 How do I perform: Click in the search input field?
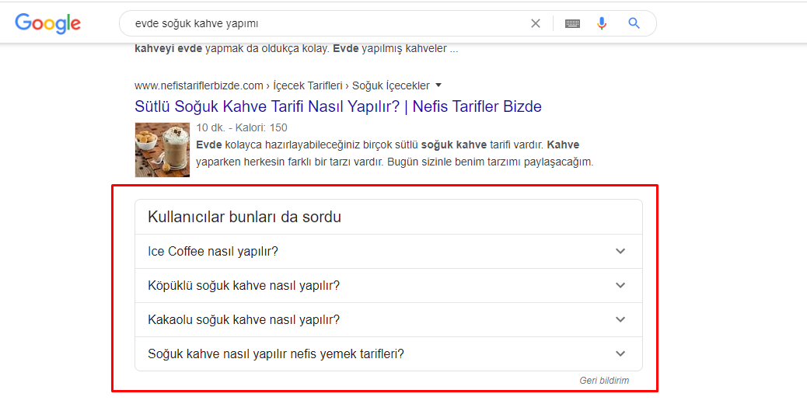pyautogui.click(x=324, y=23)
